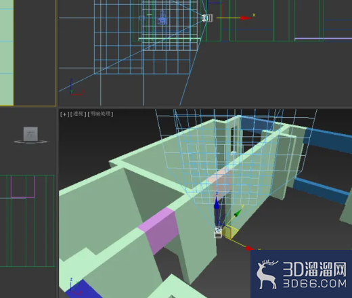This screenshot has height=298, width=352.
Task: Open the 透视 perspective view menu
Action: coord(78,114)
